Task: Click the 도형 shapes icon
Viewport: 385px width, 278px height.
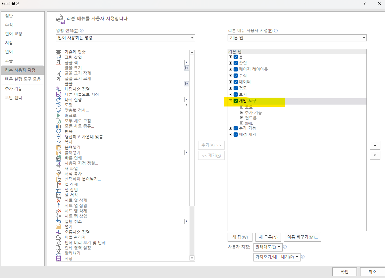Action: pos(58,105)
